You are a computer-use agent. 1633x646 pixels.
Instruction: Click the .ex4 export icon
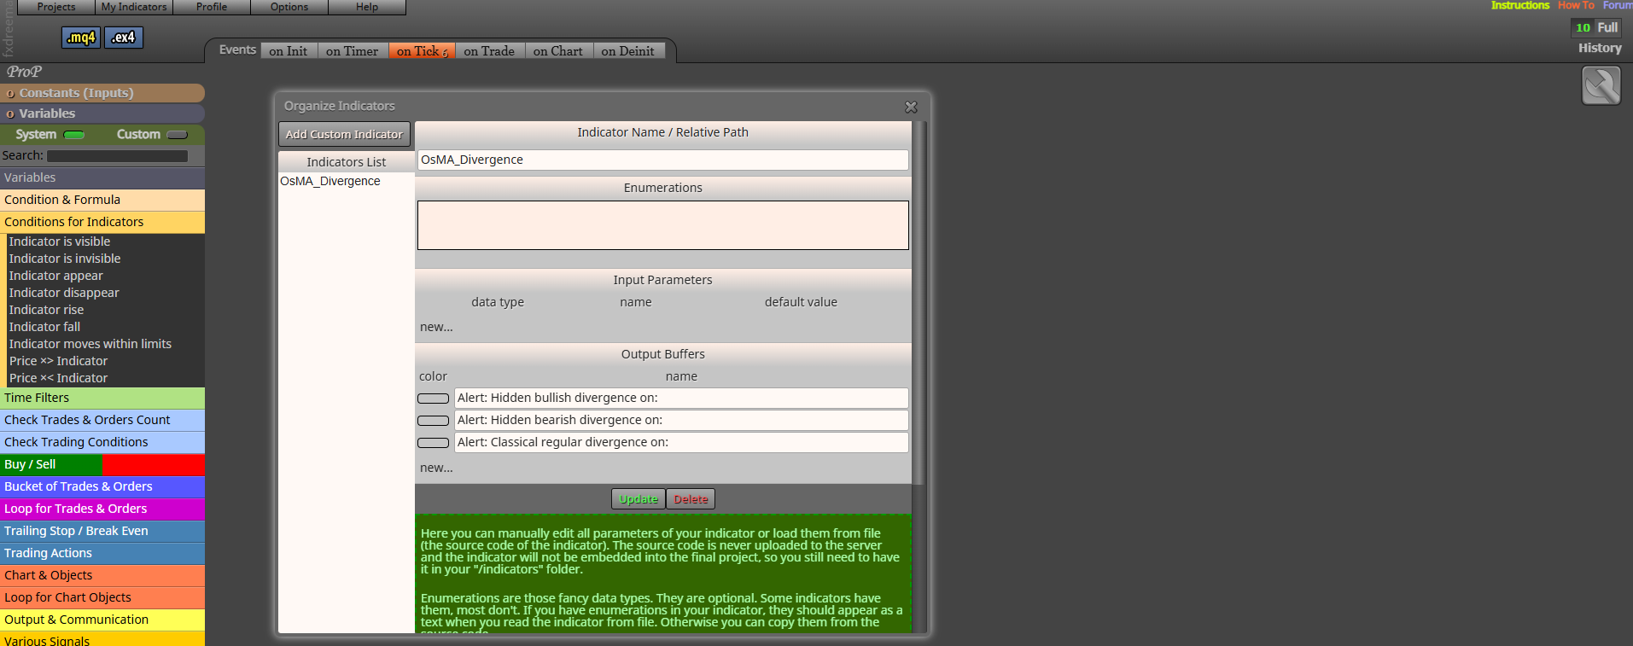124,38
